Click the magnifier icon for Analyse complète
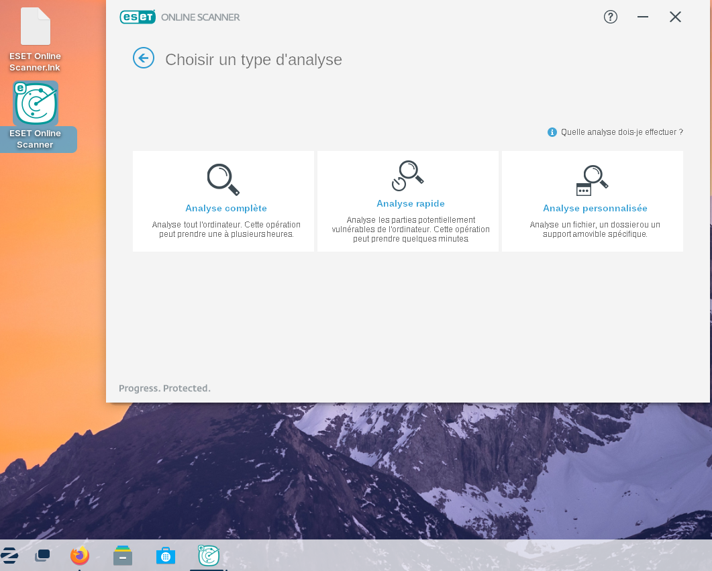This screenshot has height=571, width=712. coord(223,179)
